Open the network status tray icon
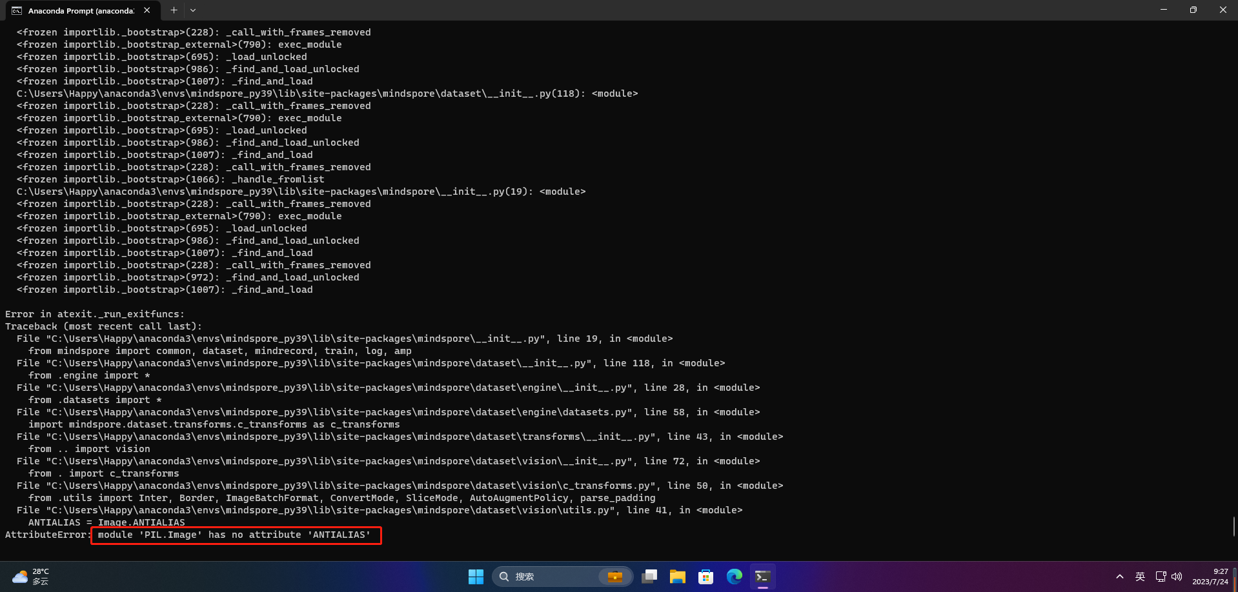The height and width of the screenshot is (592, 1238). pos(1161,577)
